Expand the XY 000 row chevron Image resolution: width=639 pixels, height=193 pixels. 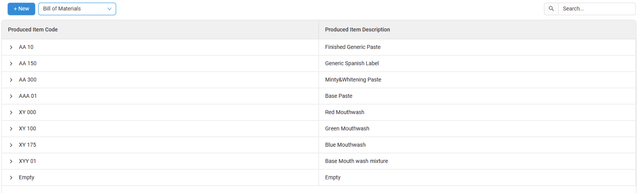pos(11,113)
